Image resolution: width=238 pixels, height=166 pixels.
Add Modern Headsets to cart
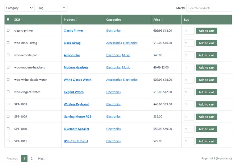(207, 67)
